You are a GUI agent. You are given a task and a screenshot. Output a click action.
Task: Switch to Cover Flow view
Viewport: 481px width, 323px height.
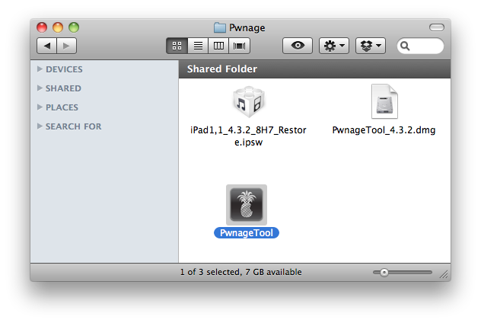[x=240, y=46]
